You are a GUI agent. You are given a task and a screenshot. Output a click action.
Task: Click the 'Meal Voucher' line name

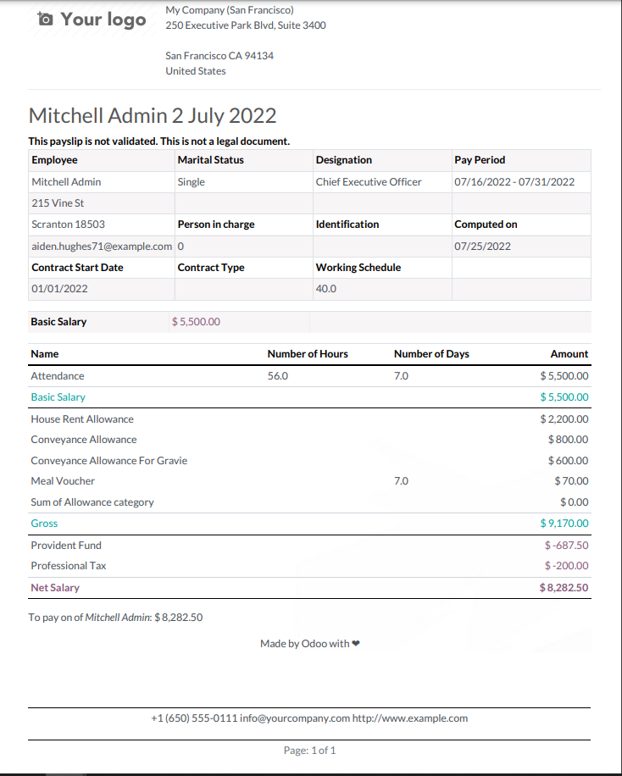[x=63, y=481]
